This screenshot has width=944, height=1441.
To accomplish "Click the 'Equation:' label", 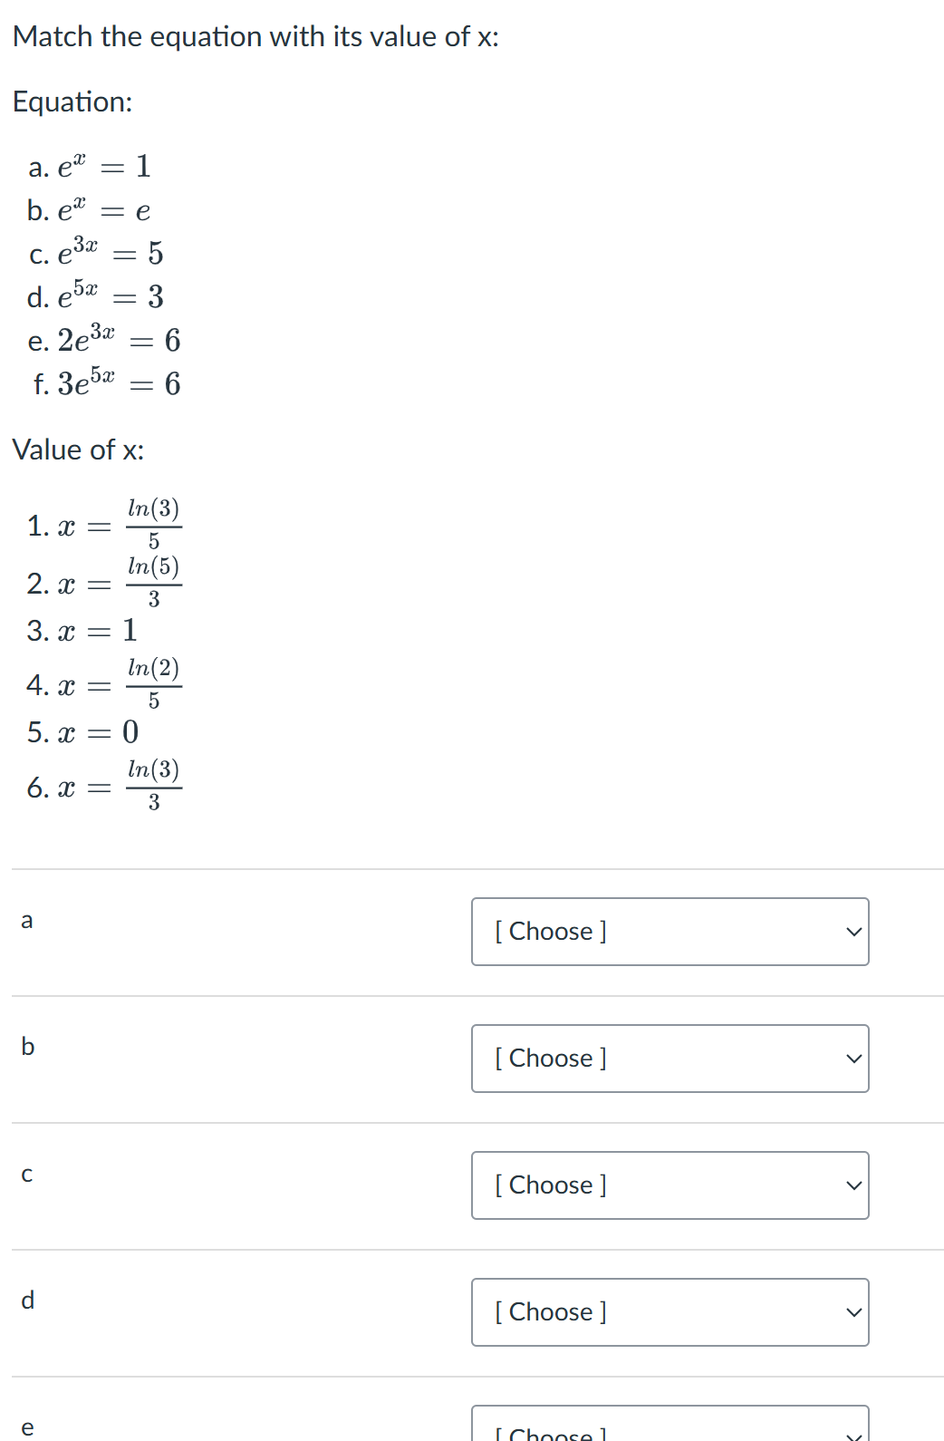I will [x=72, y=102].
